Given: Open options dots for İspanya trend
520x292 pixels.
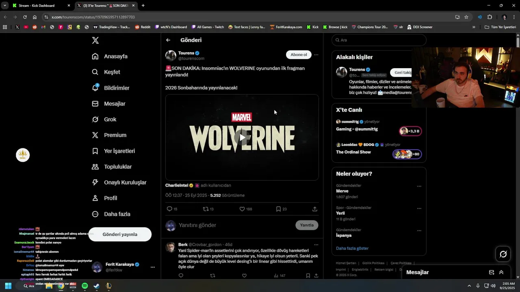Looking at the screenshot, I should click(419, 230).
